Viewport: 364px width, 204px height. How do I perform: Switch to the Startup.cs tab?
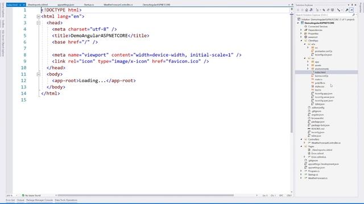coord(89,5)
